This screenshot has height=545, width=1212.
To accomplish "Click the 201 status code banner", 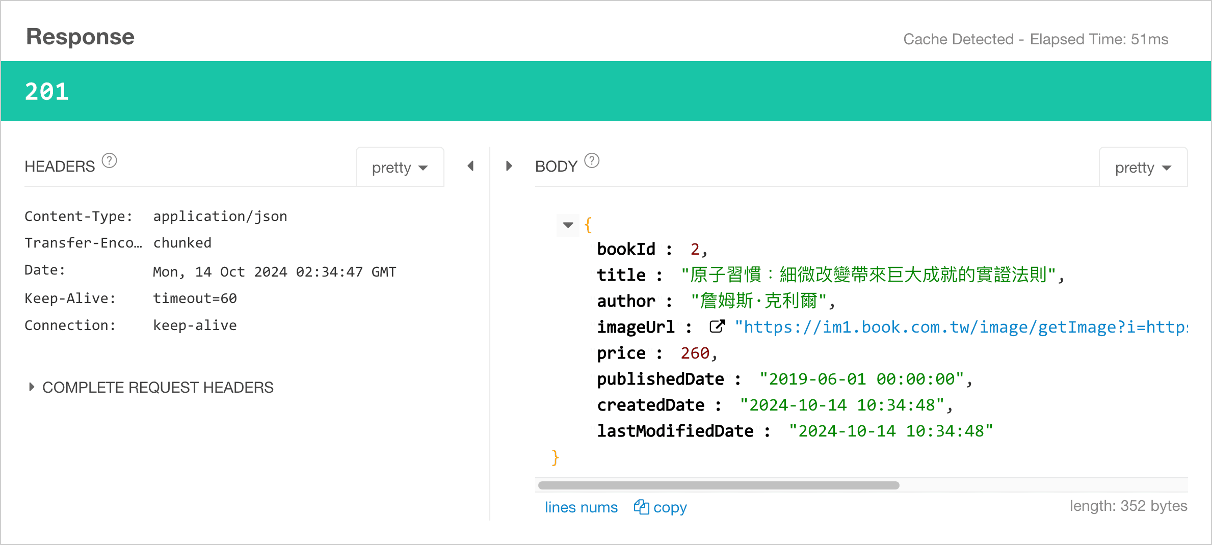I will 606,91.
